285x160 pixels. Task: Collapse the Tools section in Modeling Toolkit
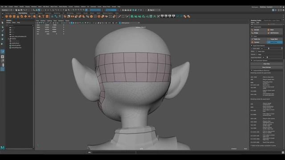click(x=252, y=36)
